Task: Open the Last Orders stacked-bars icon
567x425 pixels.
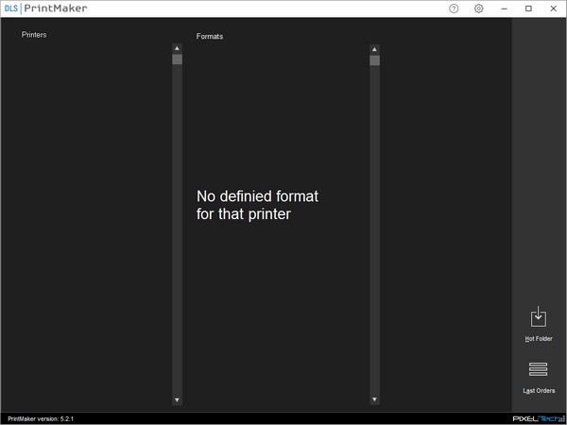Action: point(538,369)
